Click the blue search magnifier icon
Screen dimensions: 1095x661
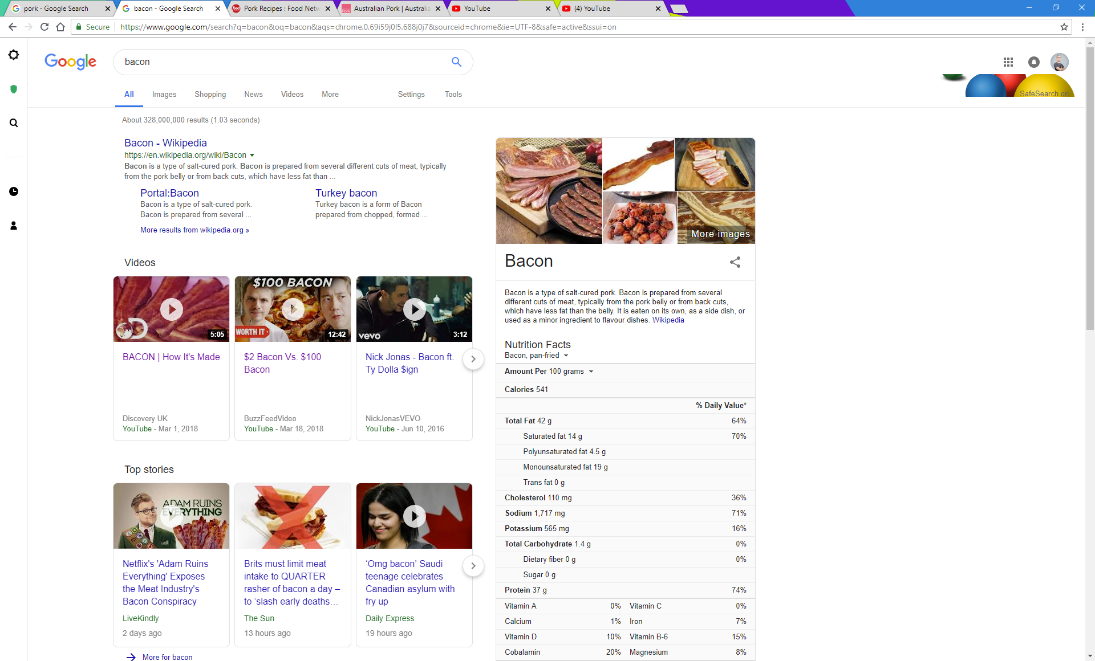tap(456, 62)
